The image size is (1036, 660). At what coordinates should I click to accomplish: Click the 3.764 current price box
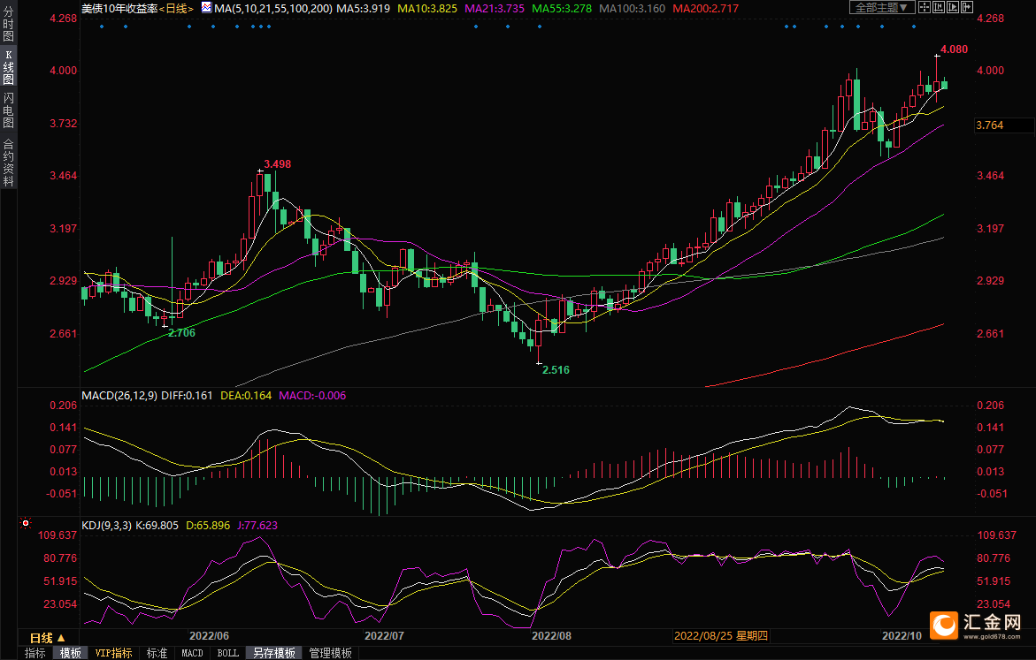pos(1004,125)
